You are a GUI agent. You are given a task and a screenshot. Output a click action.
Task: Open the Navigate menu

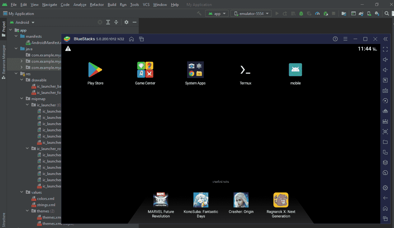(x=50, y=5)
